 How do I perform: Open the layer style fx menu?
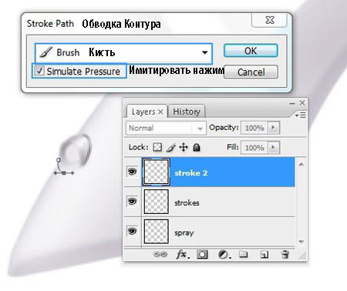[x=183, y=255]
